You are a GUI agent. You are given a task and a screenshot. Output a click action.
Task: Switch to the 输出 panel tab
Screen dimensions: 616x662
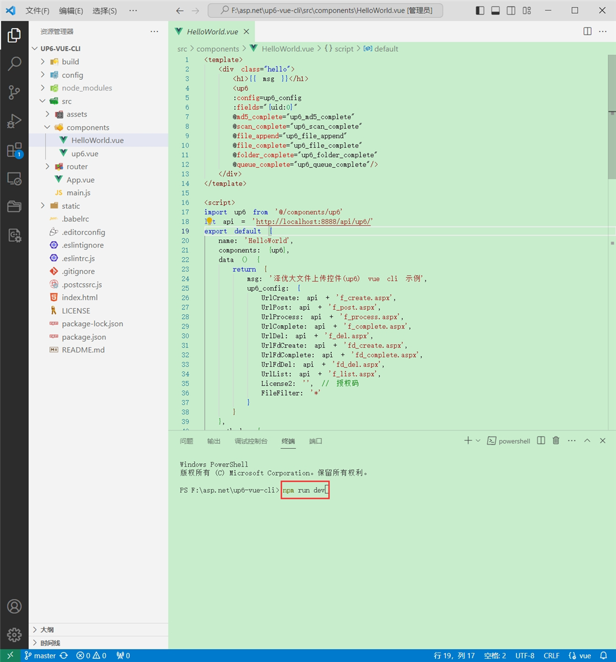(x=214, y=441)
